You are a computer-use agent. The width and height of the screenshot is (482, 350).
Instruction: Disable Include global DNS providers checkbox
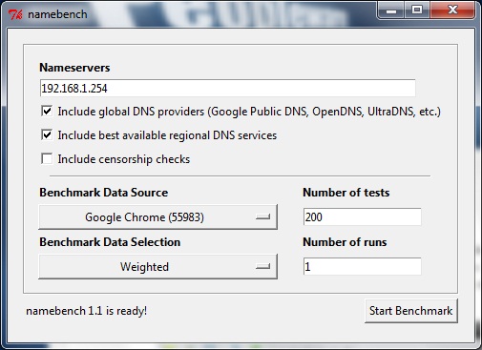coord(47,112)
